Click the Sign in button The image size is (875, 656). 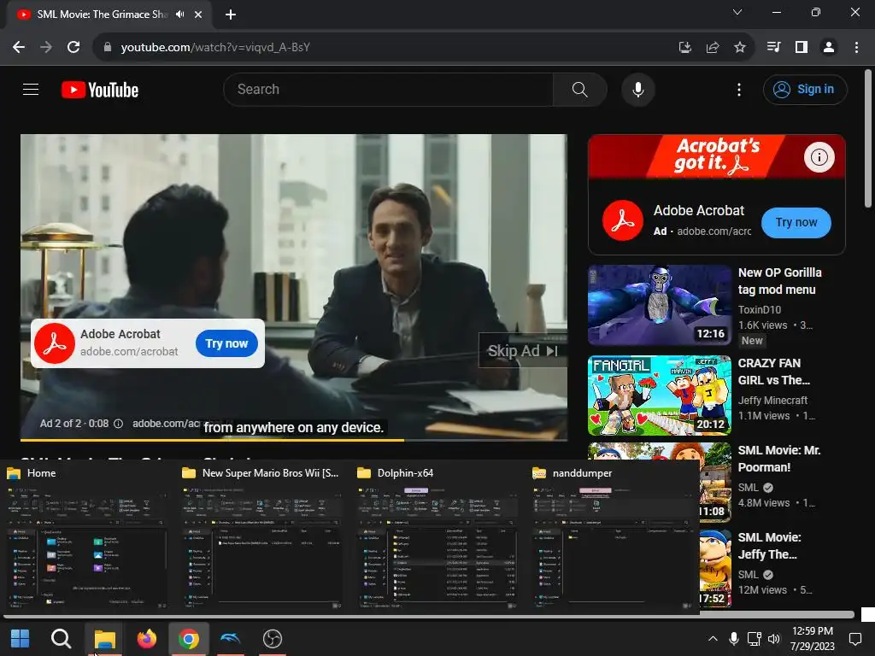tap(805, 89)
